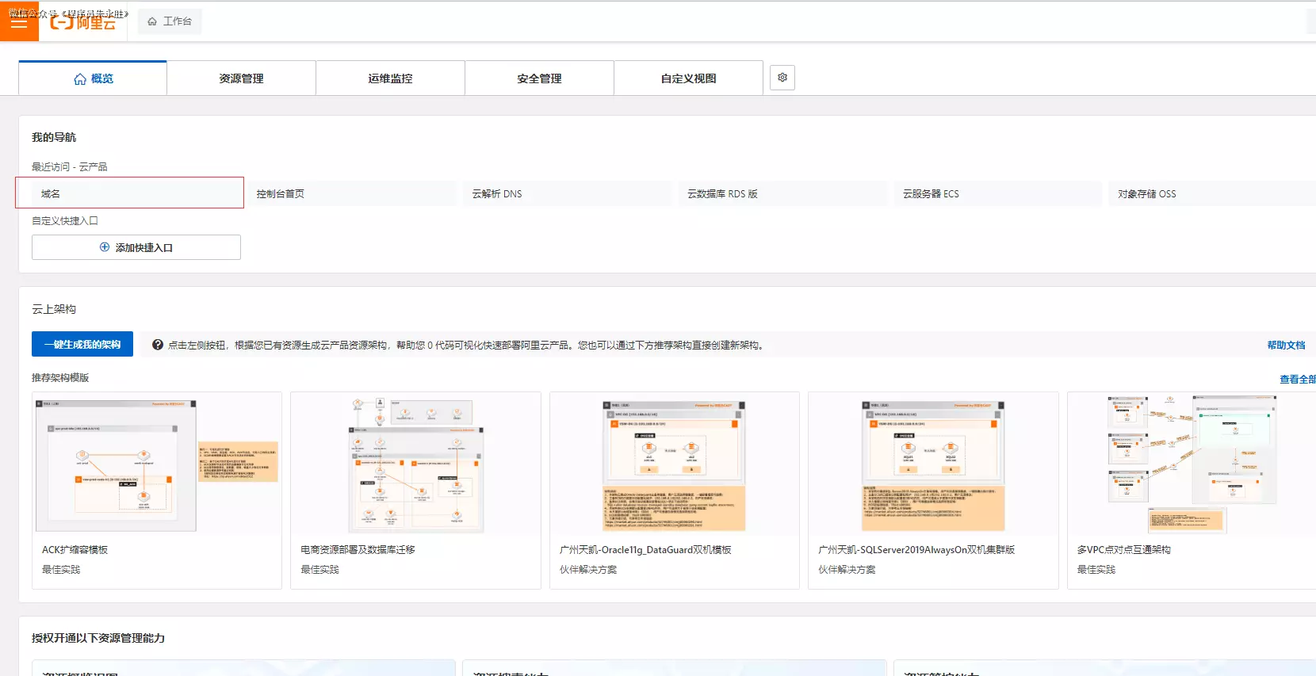
Task: Open the hamburger menu icon
Action: pos(19,22)
